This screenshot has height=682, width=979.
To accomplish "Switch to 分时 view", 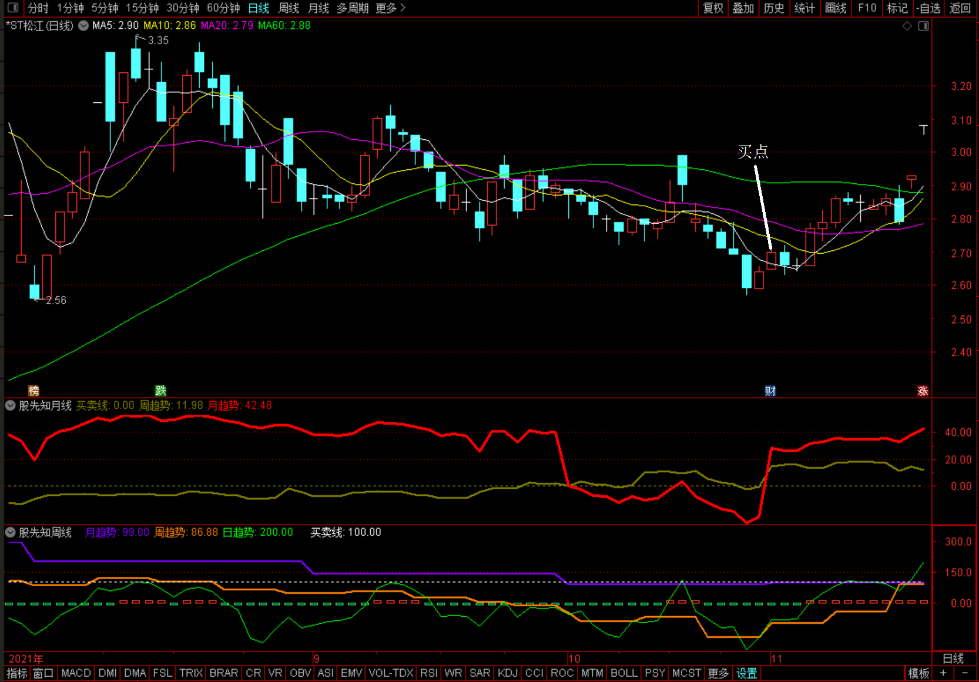I will click(x=38, y=8).
